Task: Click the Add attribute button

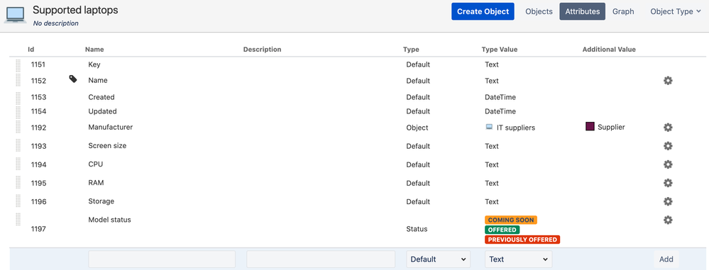Action: pyautogui.click(x=666, y=259)
